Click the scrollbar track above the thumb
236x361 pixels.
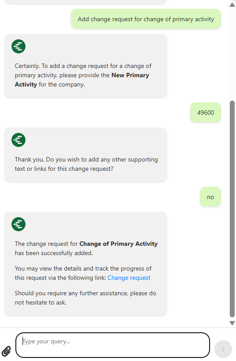232,54
